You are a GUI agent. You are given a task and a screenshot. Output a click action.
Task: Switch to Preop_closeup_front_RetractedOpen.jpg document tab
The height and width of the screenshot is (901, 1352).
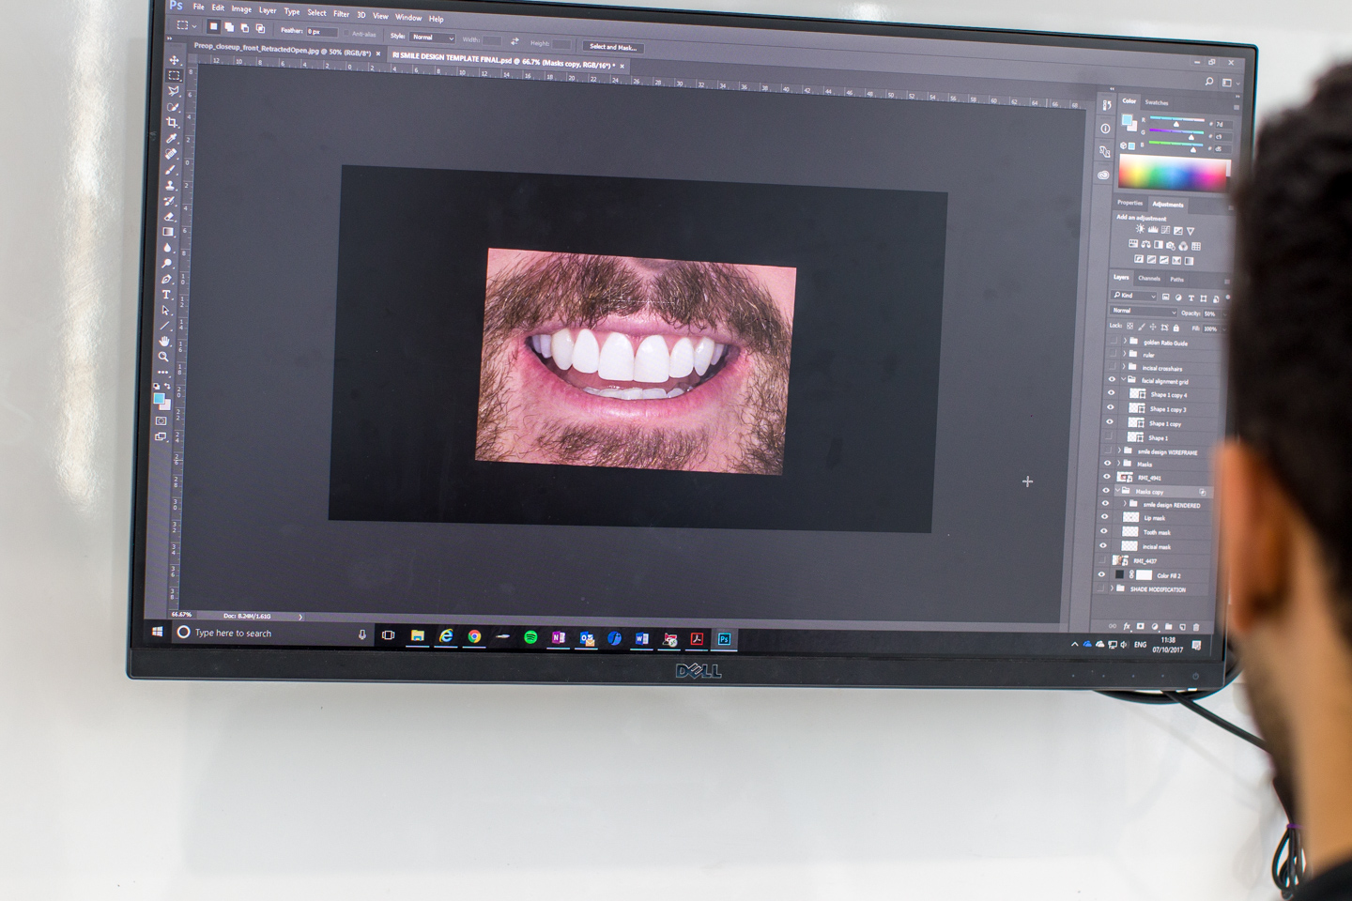(282, 51)
